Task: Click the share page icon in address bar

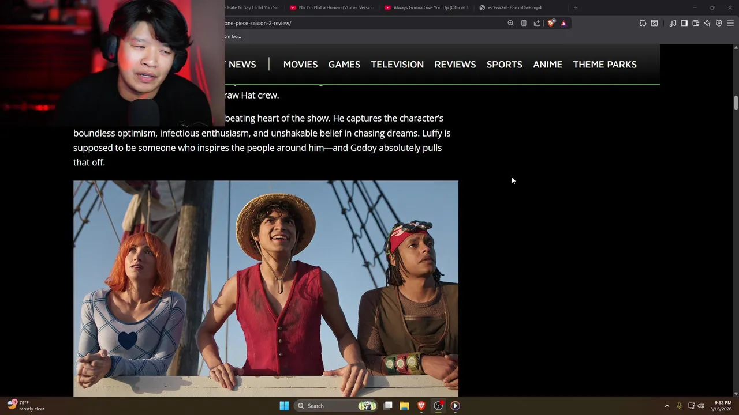Action: (537, 23)
